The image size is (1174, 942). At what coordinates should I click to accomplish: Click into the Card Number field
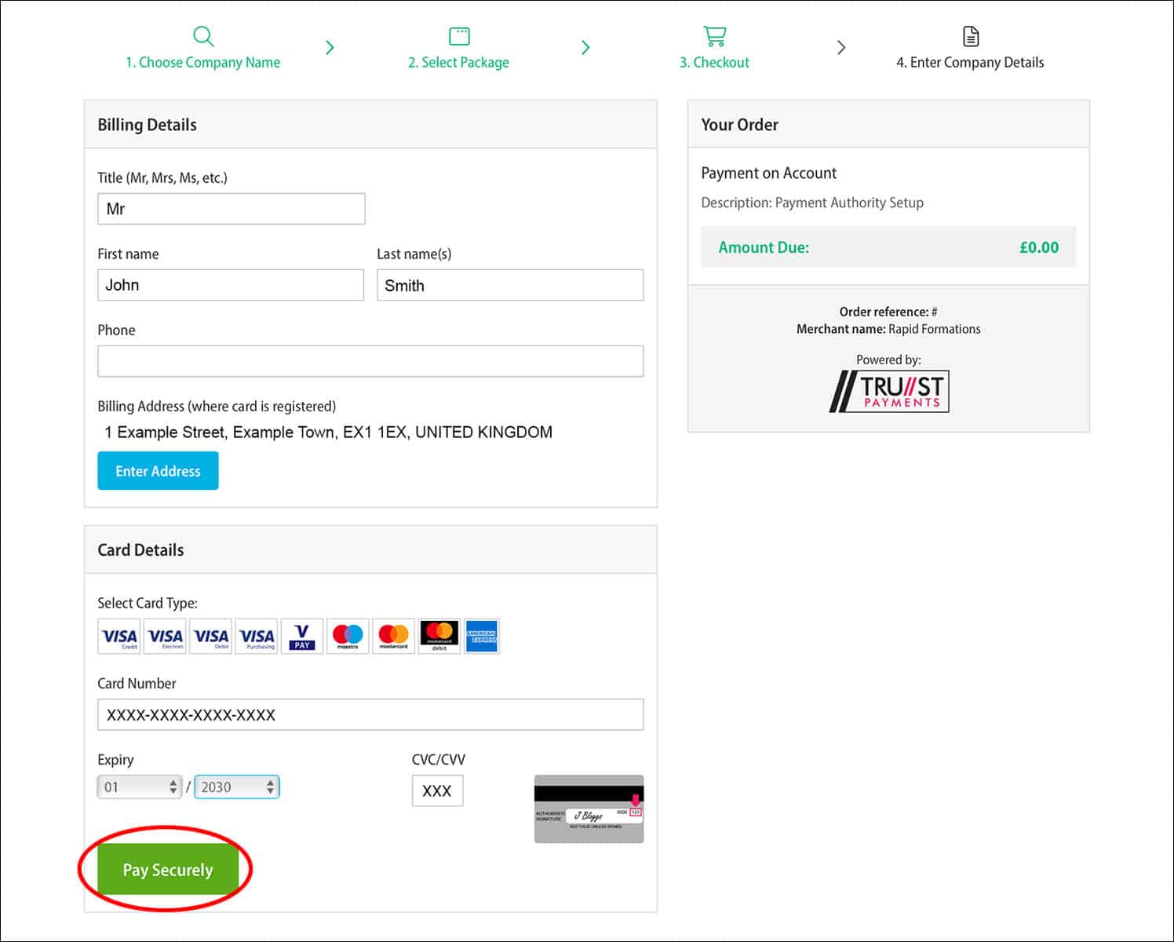(370, 715)
